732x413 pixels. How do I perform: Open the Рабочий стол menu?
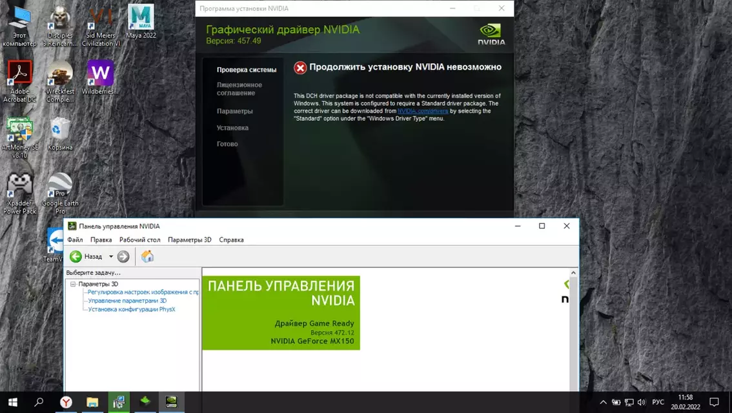139,239
